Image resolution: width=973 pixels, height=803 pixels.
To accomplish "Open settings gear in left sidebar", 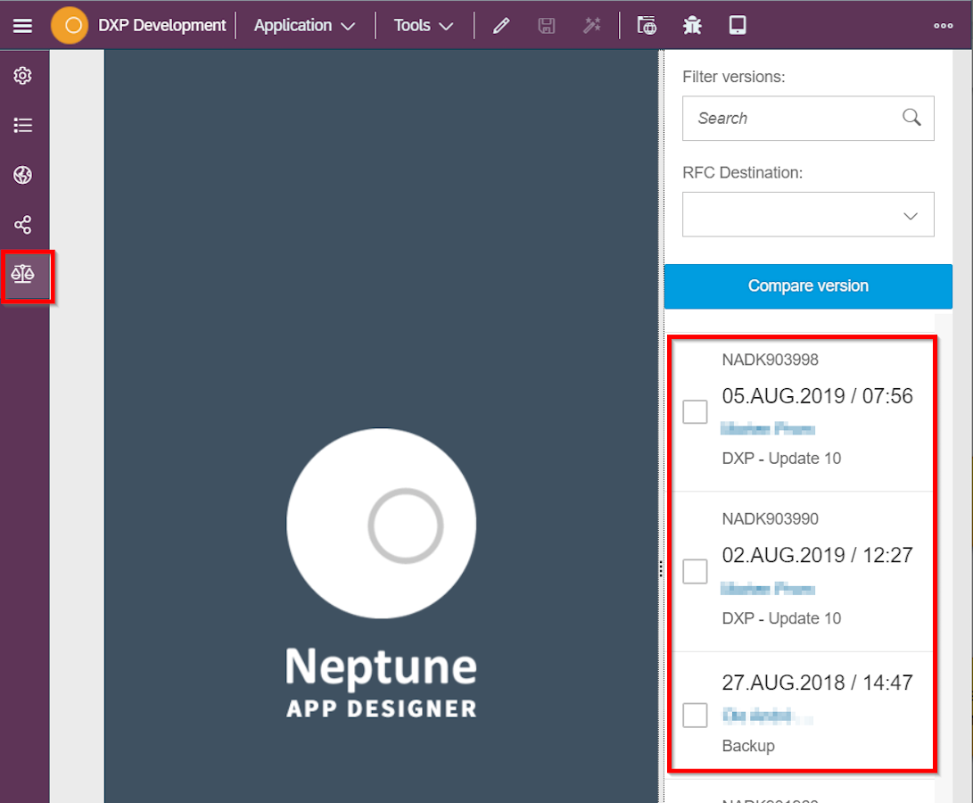I will tap(23, 76).
